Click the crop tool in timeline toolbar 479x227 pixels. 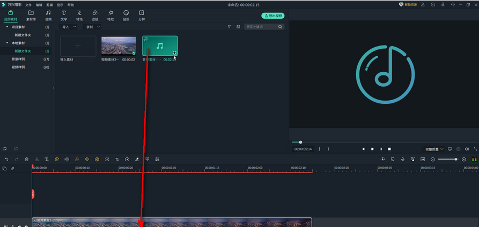pyautogui.click(x=117, y=159)
